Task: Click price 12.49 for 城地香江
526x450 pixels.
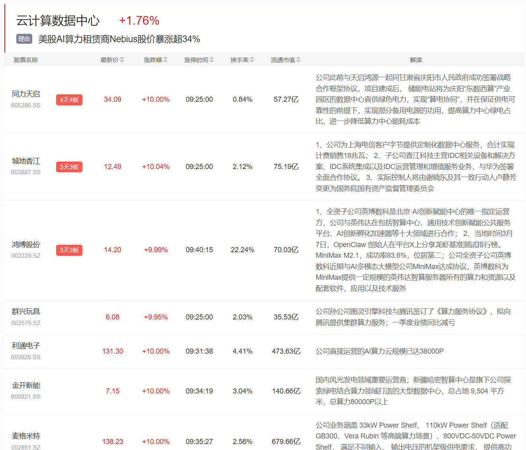Action: click(113, 167)
